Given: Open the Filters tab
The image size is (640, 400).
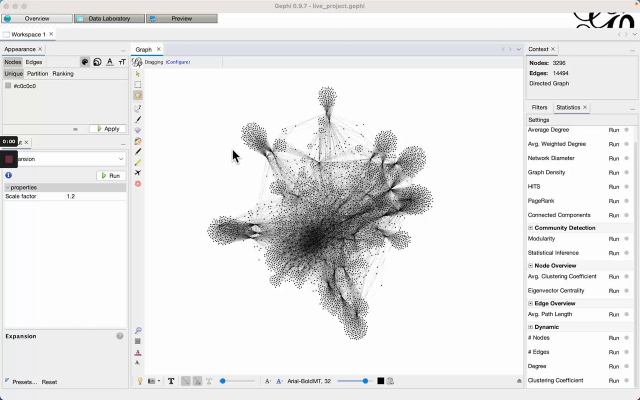Looking at the screenshot, I should point(539,107).
